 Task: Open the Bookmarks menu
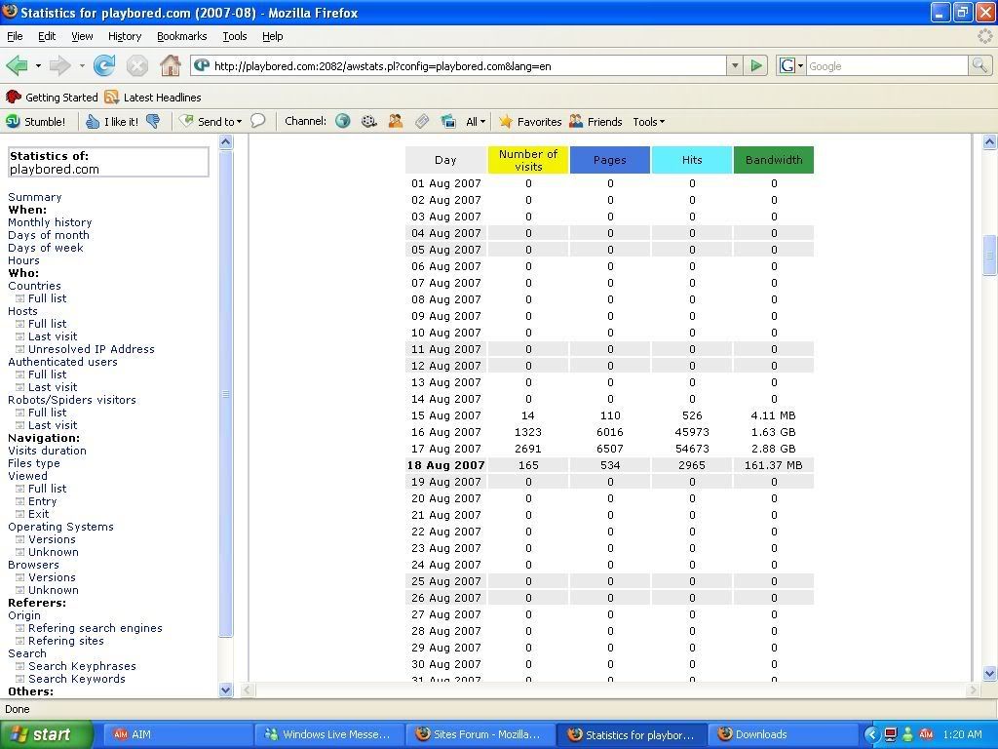pos(181,36)
